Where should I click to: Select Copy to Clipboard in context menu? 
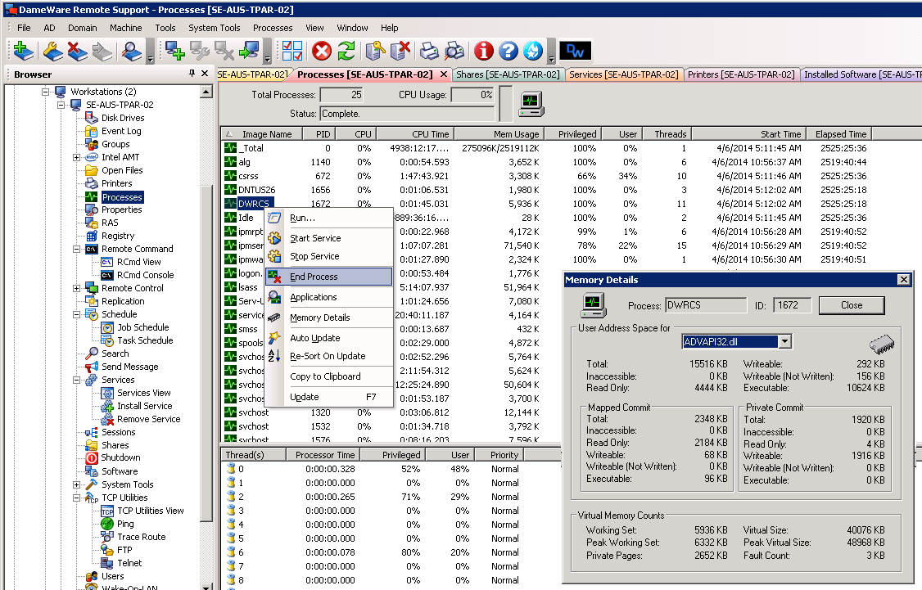click(x=328, y=376)
